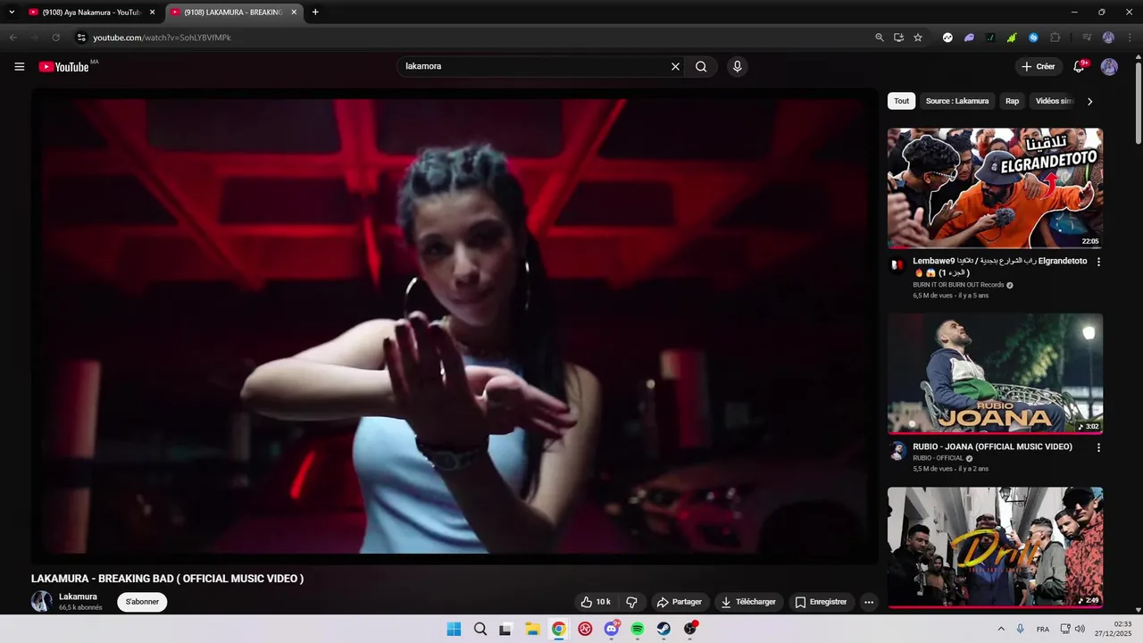Select the Tout filter chip

[902, 101]
